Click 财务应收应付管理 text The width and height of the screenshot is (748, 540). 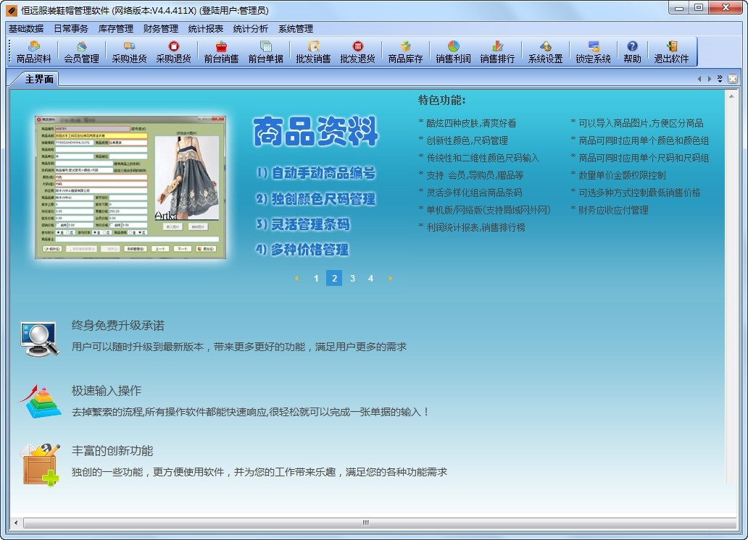click(613, 210)
